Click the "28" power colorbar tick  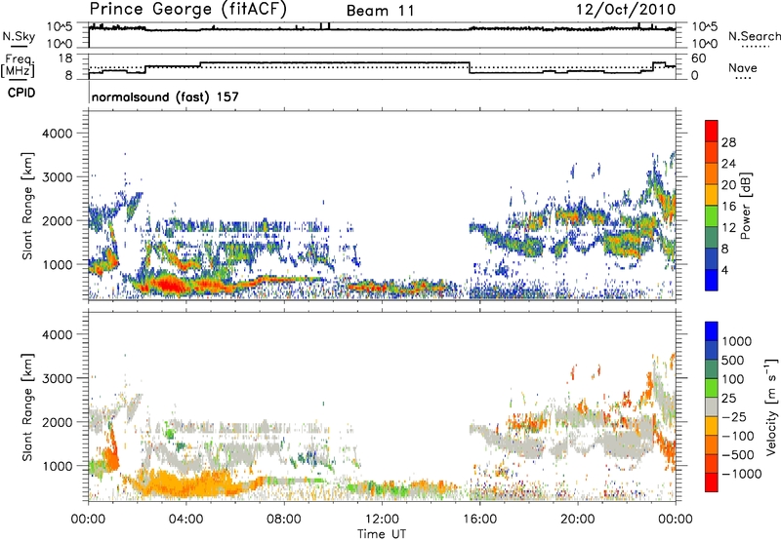[x=728, y=142]
